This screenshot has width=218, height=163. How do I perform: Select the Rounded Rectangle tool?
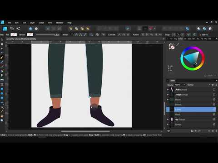2,98
